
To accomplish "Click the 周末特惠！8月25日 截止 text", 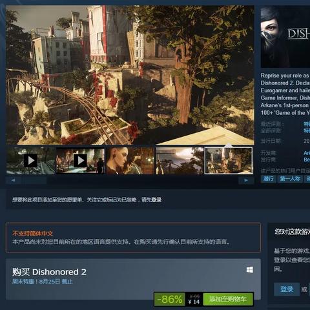I will [43, 282].
